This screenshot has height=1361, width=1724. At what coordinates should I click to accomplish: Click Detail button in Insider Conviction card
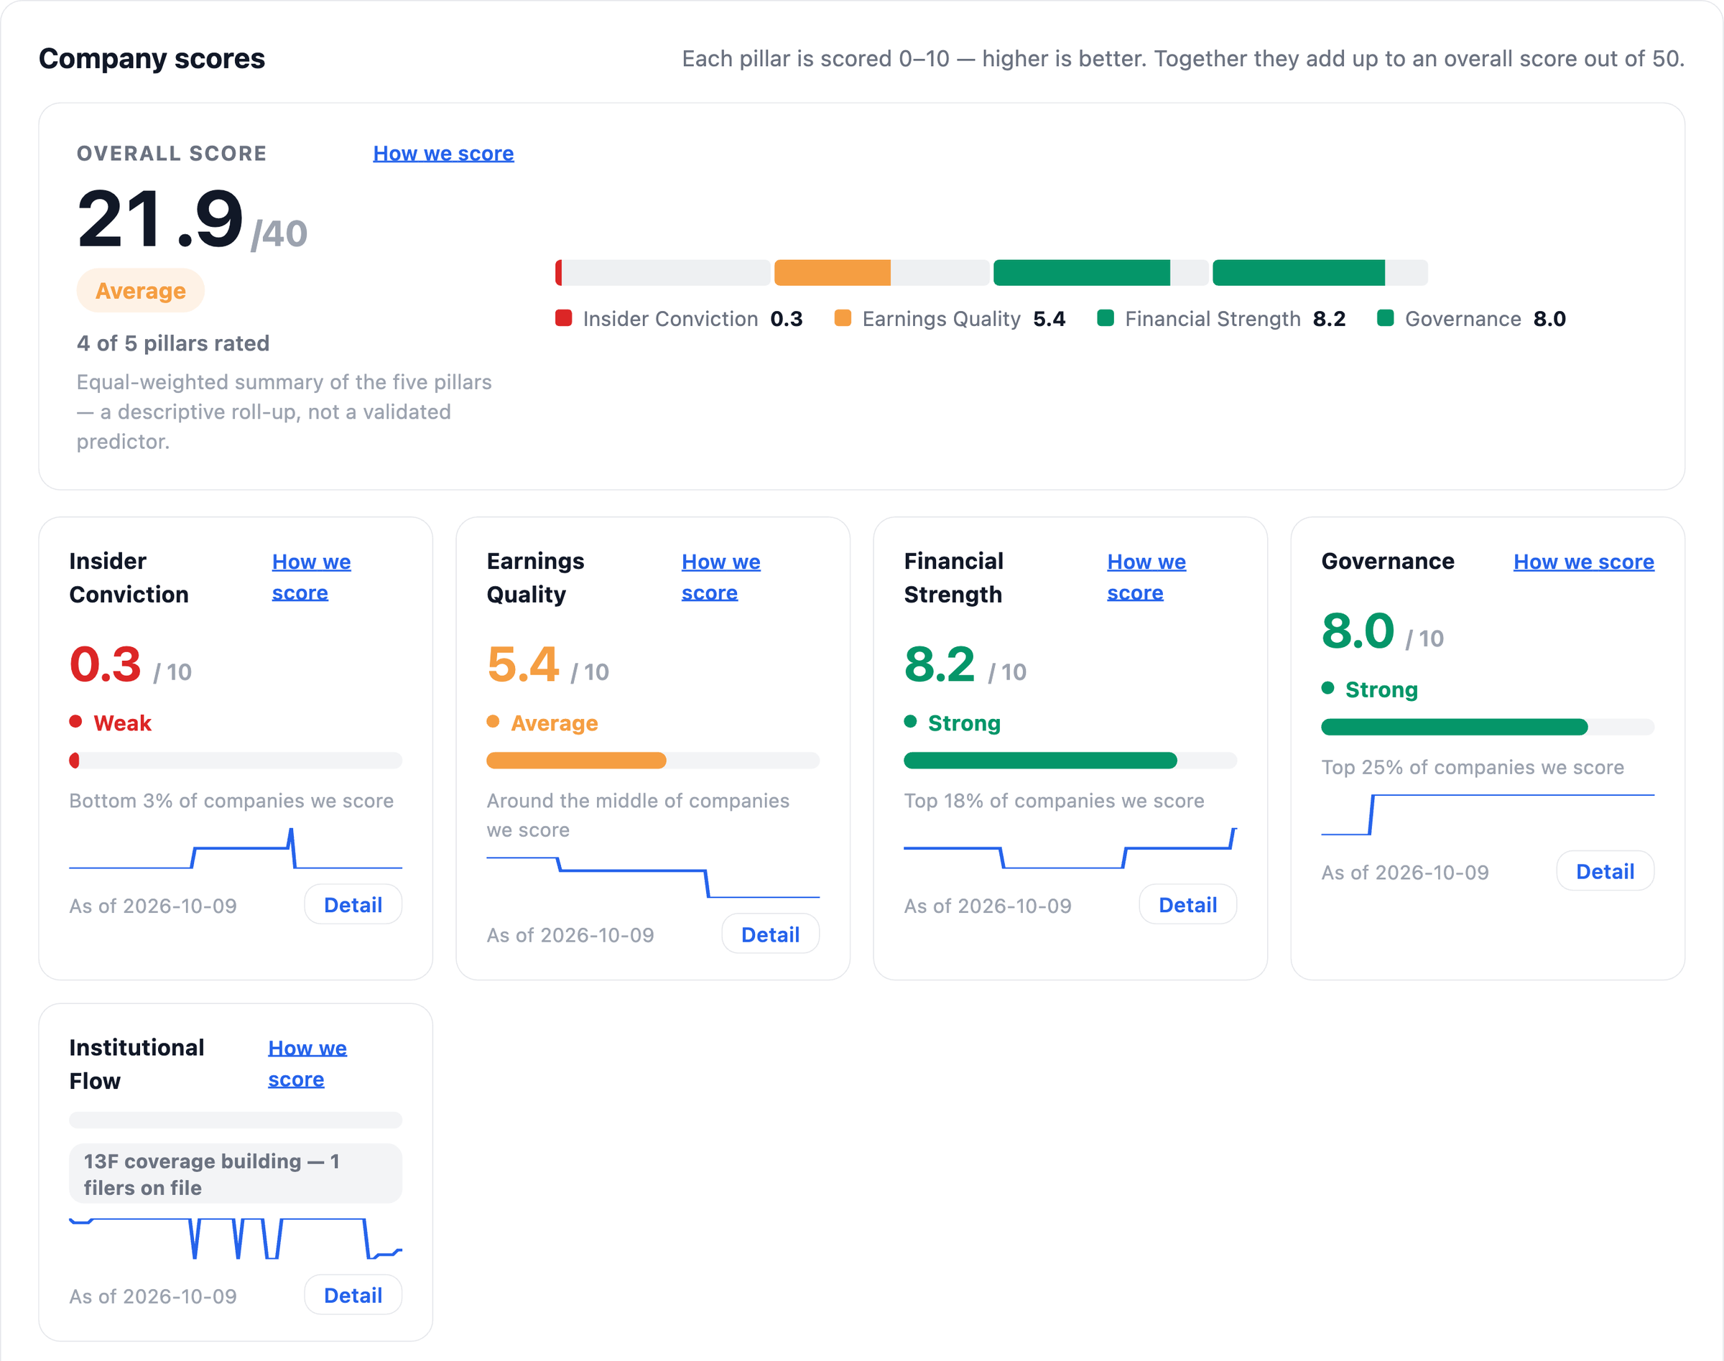353,904
